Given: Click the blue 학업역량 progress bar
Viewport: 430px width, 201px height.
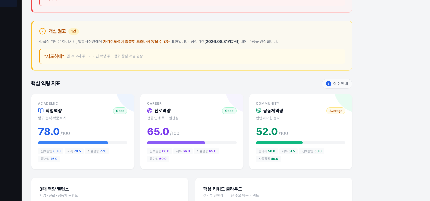Looking at the screenshot, I should tap(83, 143).
